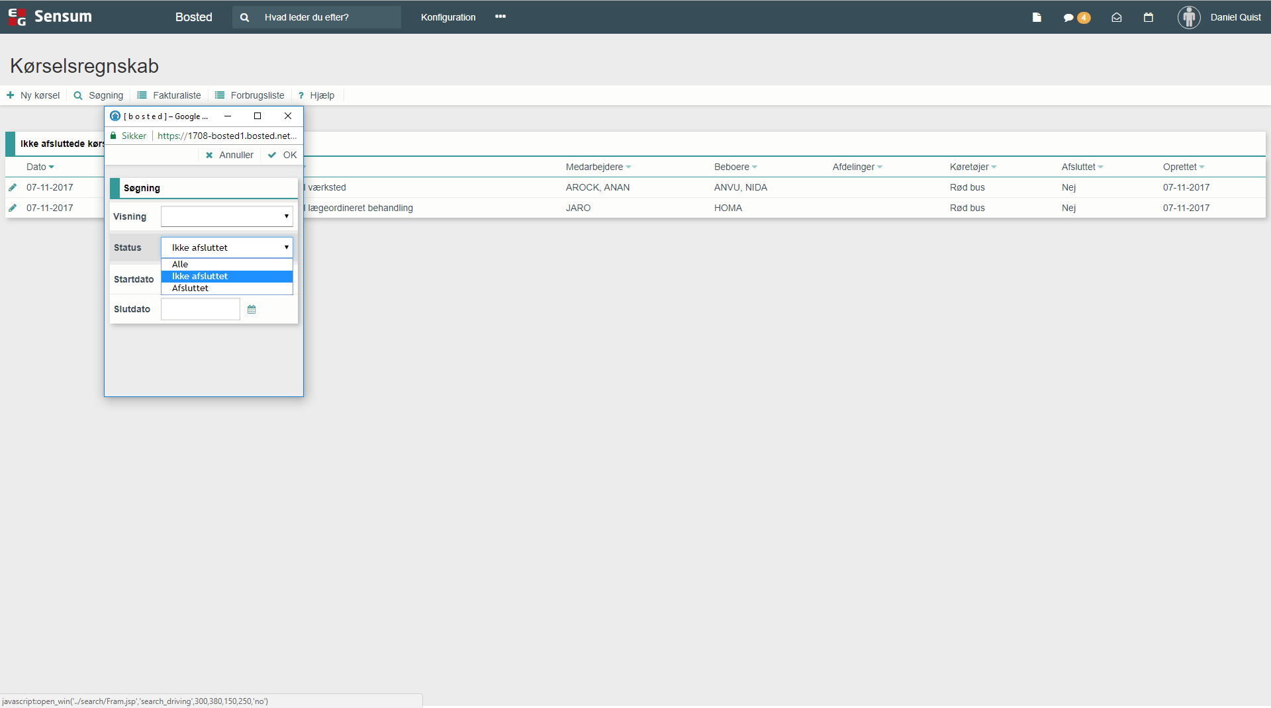Open the mail inbox icon

1116,18
